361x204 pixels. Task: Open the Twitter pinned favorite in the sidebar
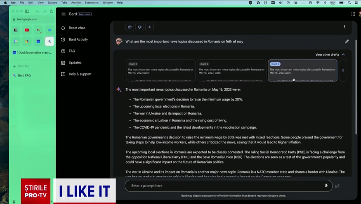pyautogui.click(x=50, y=30)
